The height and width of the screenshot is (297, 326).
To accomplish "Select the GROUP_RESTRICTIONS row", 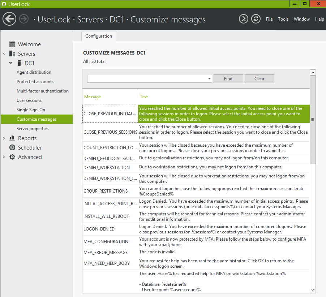I will (x=196, y=191).
